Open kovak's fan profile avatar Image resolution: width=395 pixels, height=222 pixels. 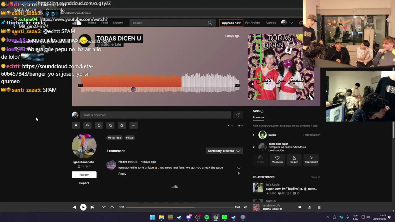pos(262,135)
